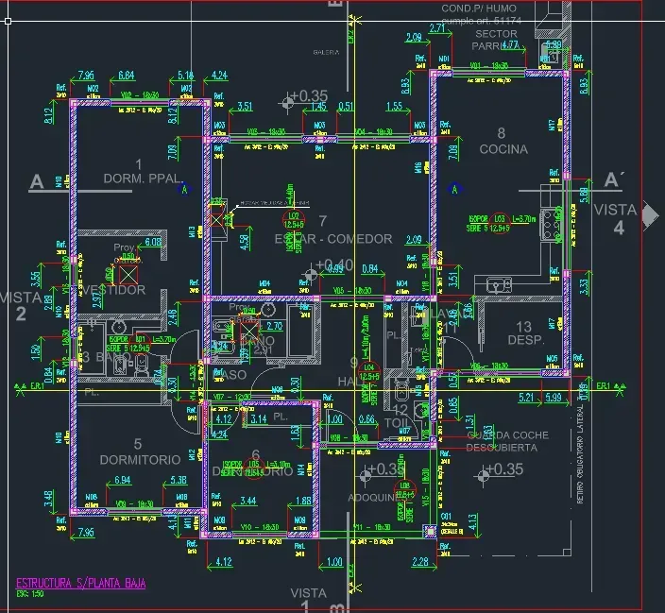
Task: Click the ESTAR - COMEDOR room label
Action: [x=333, y=239]
